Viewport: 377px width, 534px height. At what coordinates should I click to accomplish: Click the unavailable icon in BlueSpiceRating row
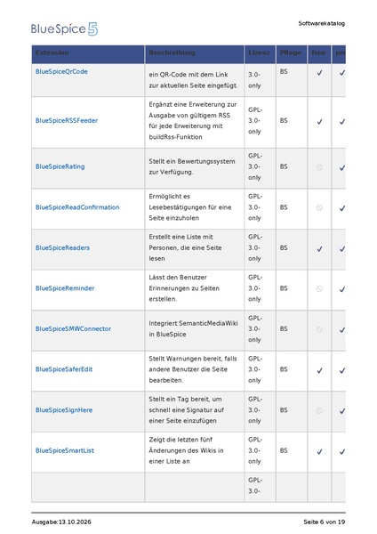click(319, 167)
